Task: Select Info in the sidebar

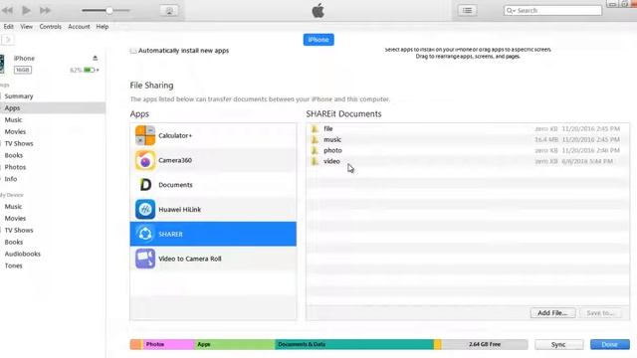Action: click(x=11, y=179)
